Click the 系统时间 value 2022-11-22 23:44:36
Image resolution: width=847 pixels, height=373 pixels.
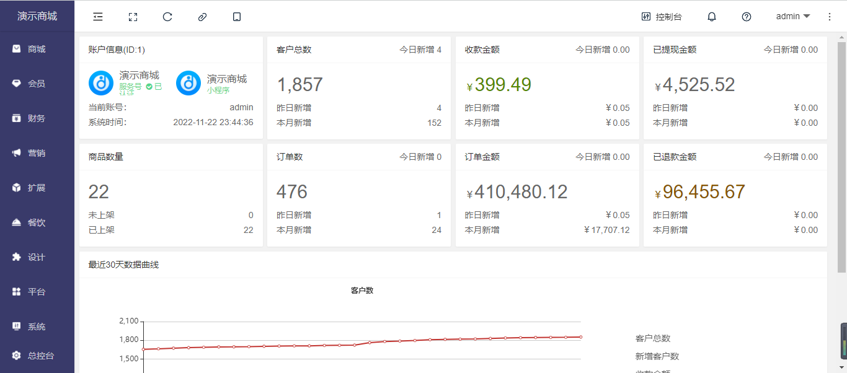213,123
